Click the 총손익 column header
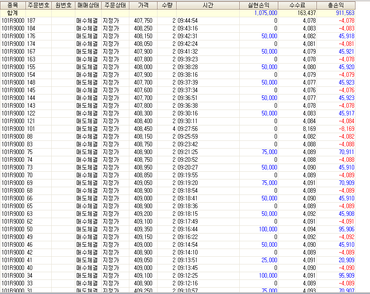 [336, 5]
